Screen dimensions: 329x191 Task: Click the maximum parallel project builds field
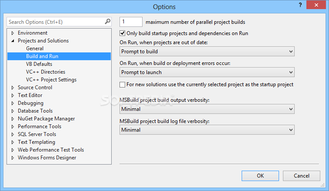click(131, 22)
